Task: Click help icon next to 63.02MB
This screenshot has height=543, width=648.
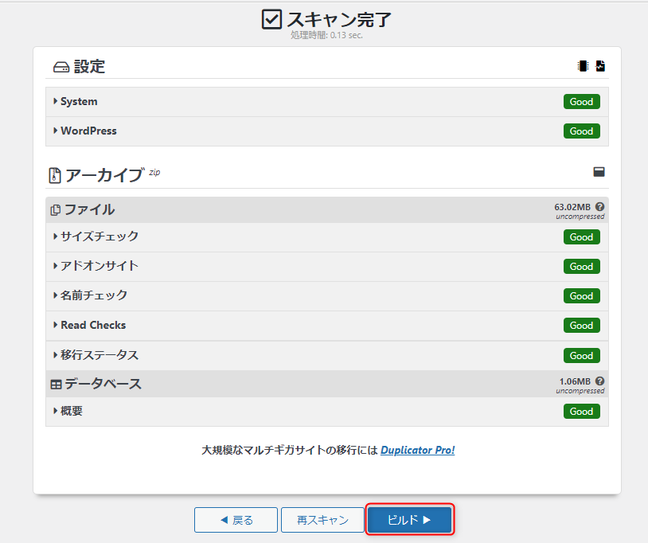Action: [599, 207]
